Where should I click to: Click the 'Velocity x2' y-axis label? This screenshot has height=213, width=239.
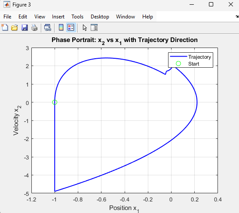17,120
